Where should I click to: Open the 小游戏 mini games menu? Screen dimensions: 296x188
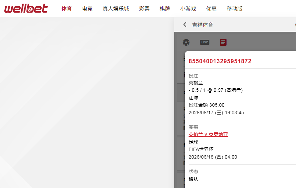pos(188,9)
